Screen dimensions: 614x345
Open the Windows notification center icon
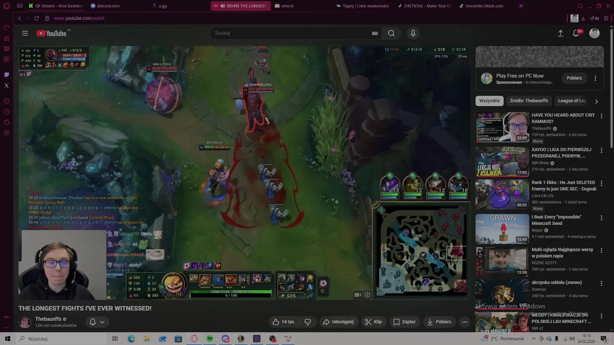coord(603,339)
